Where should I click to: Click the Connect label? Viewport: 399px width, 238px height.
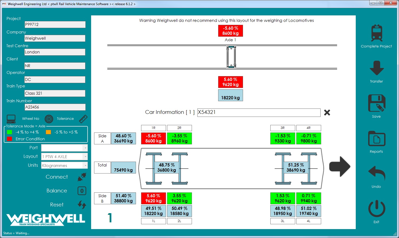coord(57,177)
